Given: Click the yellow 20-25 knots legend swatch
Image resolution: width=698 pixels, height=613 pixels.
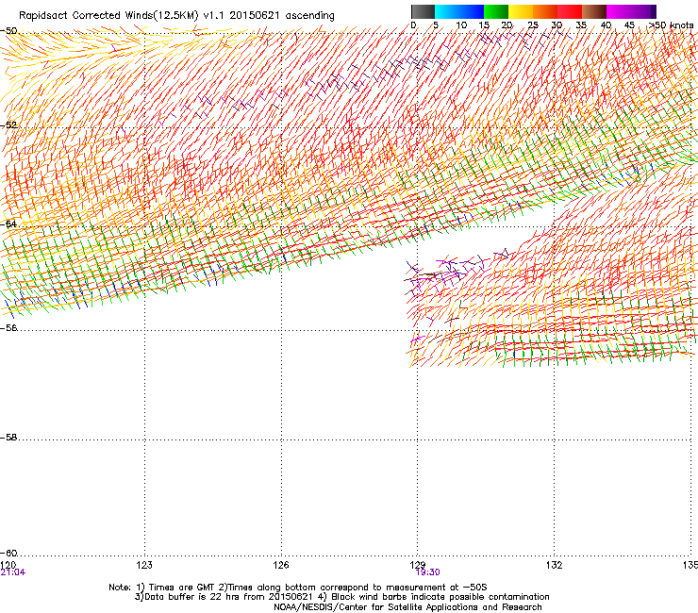Looking at the screenshot, I should coord(521,11).
